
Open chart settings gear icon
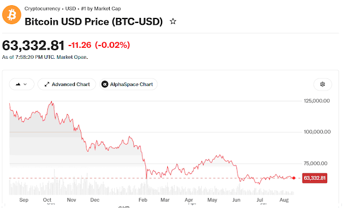(x=322, y=84)
